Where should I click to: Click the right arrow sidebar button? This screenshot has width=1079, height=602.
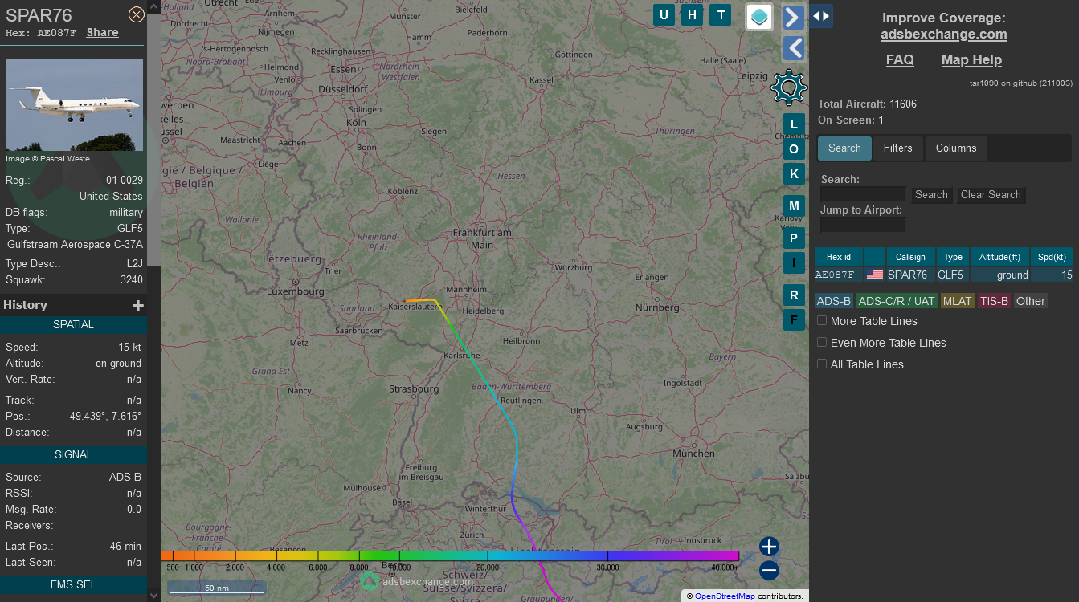(x=794, y=17)
